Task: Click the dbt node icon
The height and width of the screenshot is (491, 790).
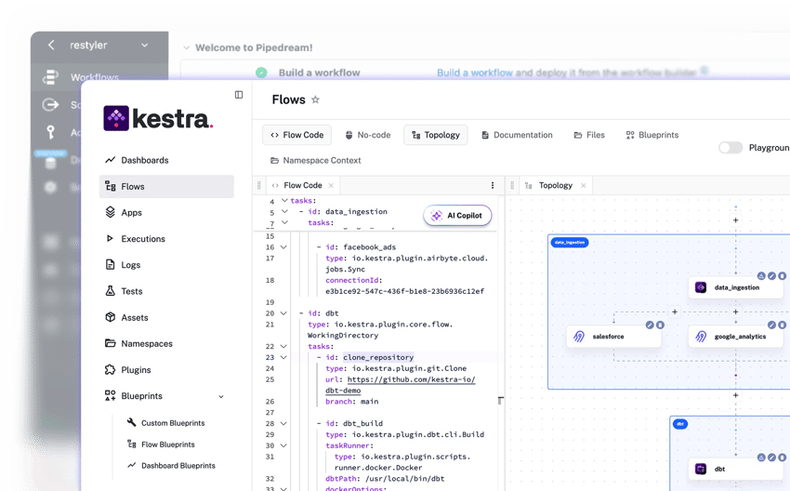Action: (x=701, y=469)
